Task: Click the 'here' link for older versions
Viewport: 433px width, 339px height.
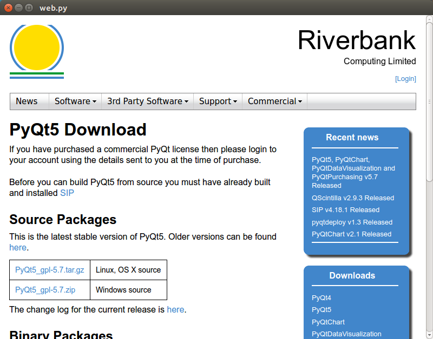Action: coord(17,248)
